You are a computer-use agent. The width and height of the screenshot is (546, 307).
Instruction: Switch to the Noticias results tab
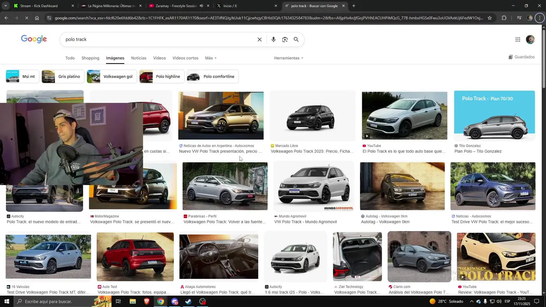click(139, 58)
